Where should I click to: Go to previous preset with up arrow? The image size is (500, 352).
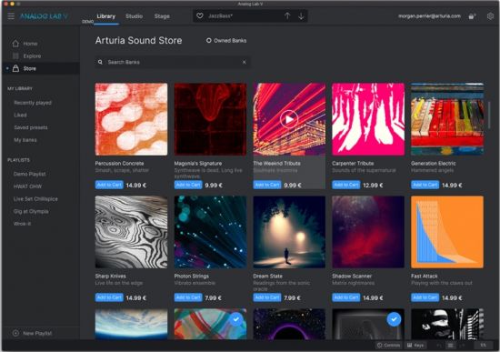pos(287,16)
